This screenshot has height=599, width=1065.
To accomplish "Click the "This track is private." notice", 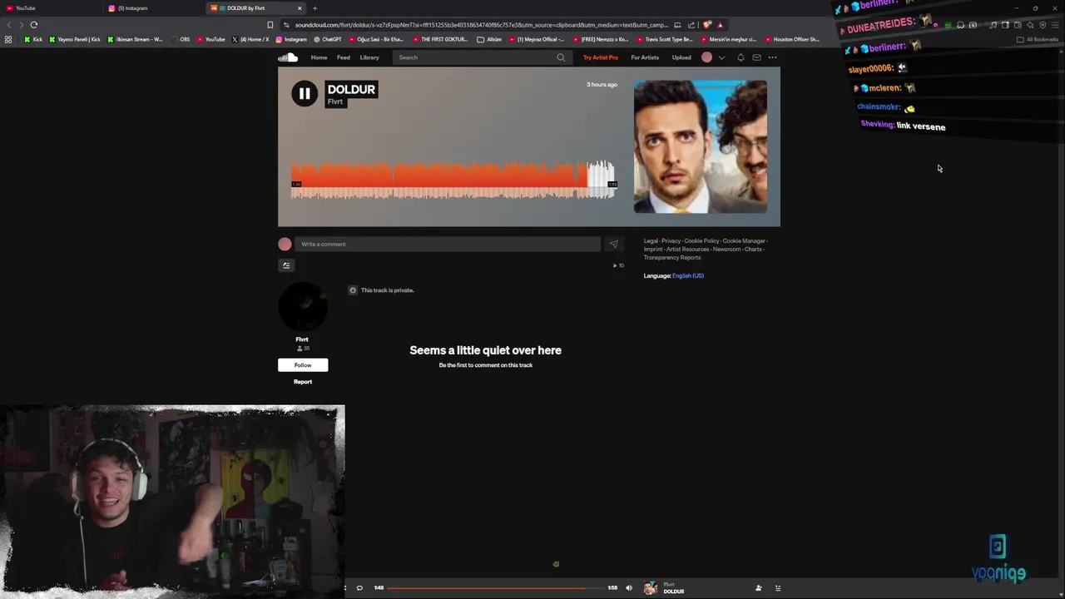I will 387,290.
